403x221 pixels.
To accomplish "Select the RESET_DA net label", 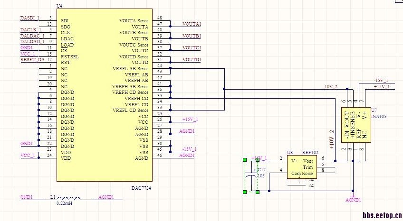I will (x=32, y=60).
